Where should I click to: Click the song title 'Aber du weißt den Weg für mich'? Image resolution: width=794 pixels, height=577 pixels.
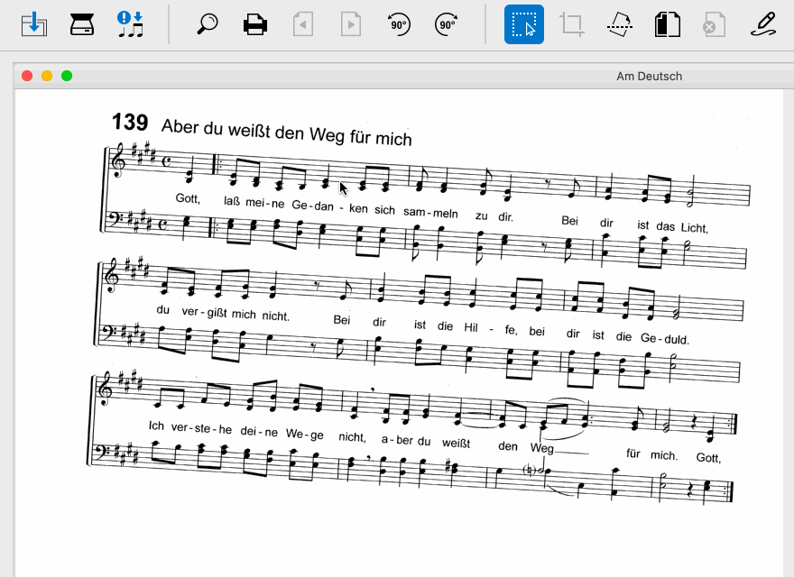pyautogui.click(x=286, y=133)
